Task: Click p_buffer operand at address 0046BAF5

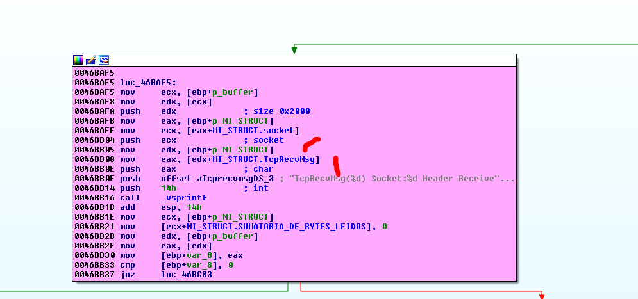Action: 233,92
